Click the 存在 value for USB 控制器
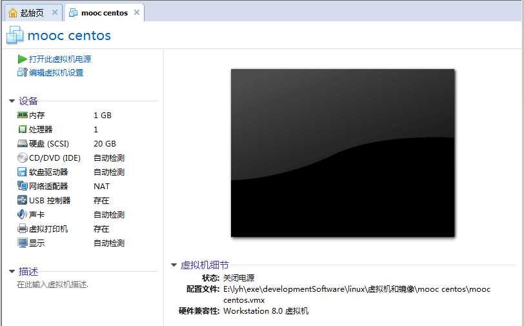Image resolution: width=524 pixels, height=326 pixels. 101,200
